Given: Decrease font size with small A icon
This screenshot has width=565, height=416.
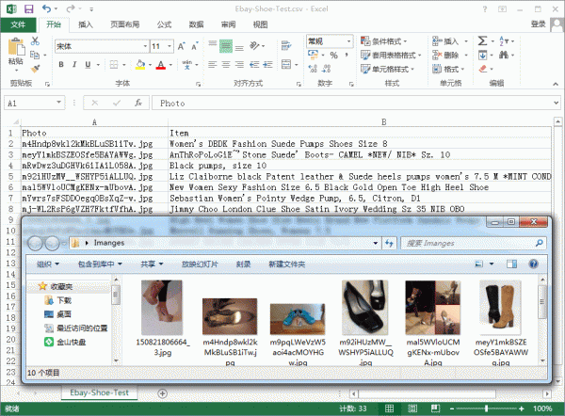Looking at the screenshot, I should 195,46.
